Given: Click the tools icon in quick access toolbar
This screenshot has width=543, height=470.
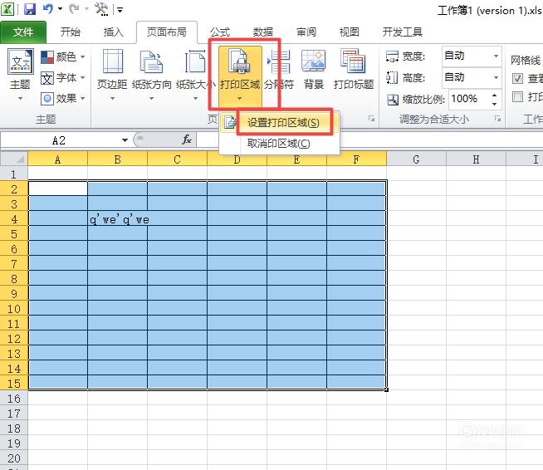Looking at the screenshot, I should click(x=101, y=9).
